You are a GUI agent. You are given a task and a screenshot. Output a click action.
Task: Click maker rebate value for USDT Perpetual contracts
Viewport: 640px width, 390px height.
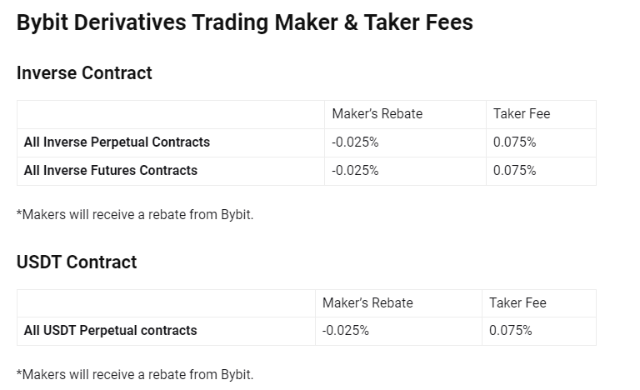click(346, 331)
